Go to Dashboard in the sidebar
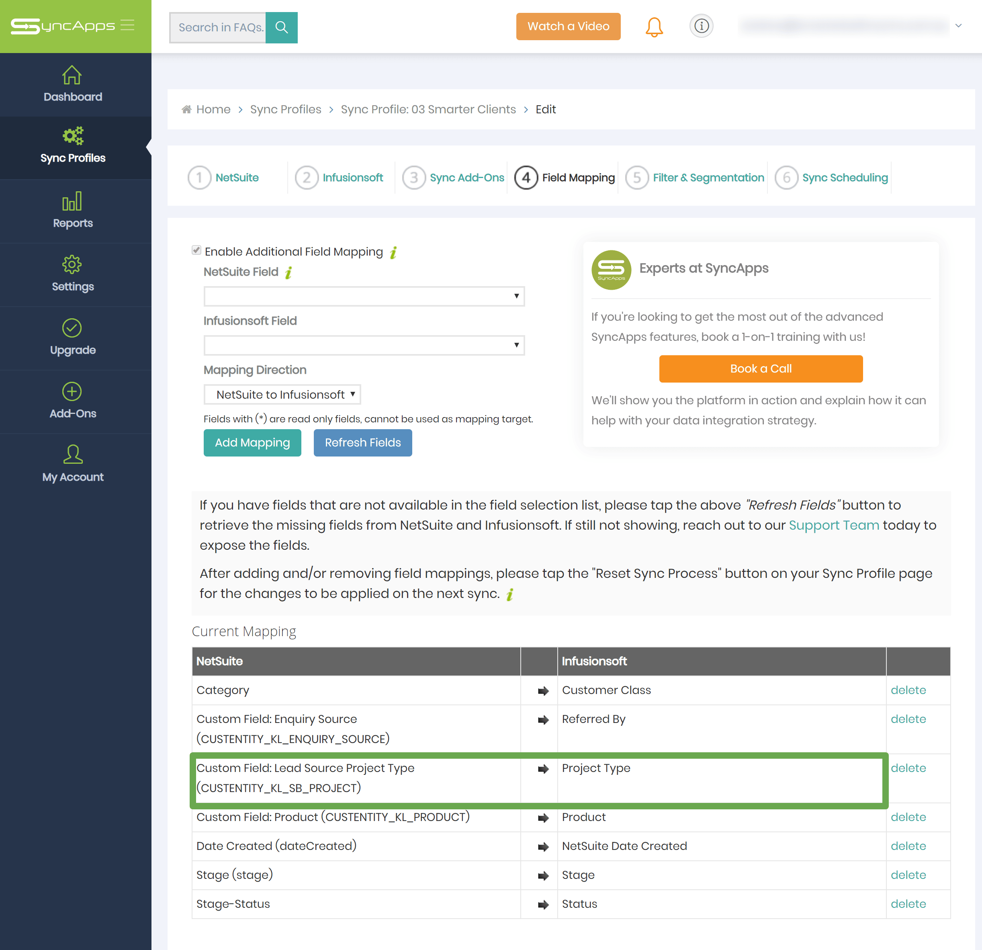This screenshot has height=950, width=982. tap(73, 85)
